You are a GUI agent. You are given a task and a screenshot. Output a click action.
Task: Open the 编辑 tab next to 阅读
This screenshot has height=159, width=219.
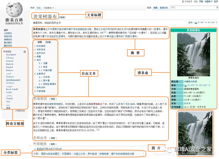click(x=155, y=8)
